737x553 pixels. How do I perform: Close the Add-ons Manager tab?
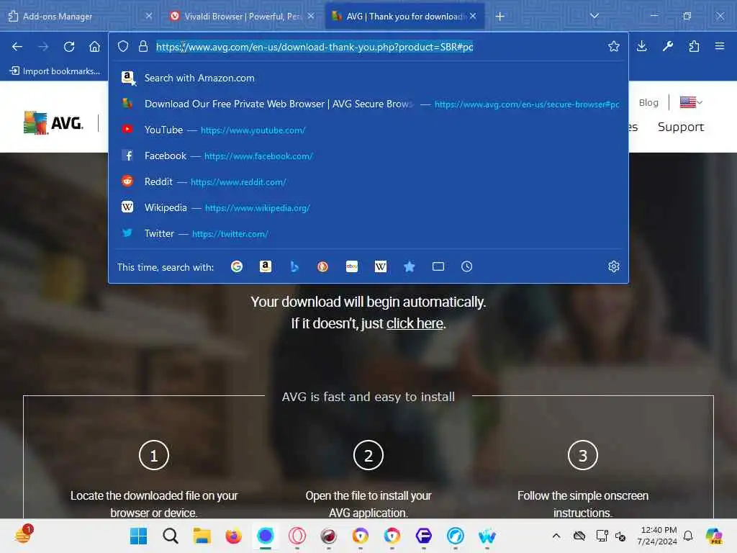[148, 16]
